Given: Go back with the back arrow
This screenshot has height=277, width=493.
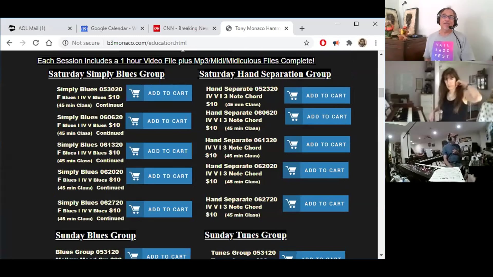Looking at the screenshot, I should [10, 43].
